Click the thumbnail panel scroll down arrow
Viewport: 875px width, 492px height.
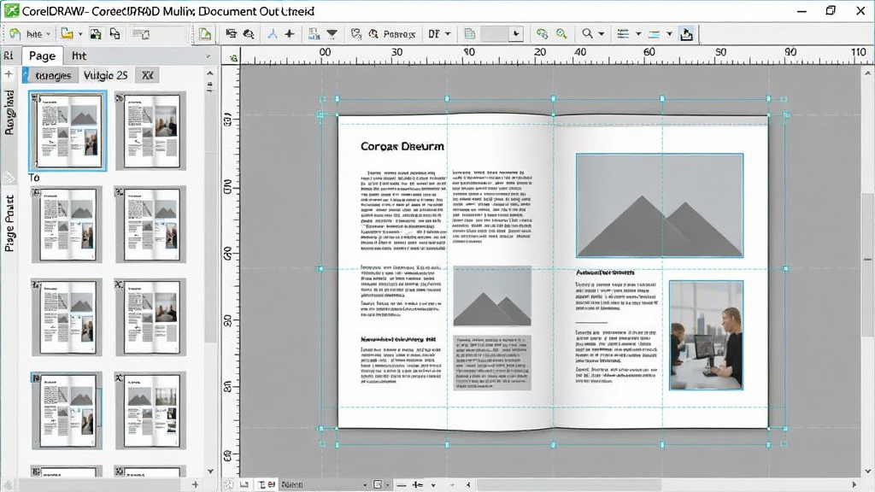pyautogui.click(x=210, y=471)
